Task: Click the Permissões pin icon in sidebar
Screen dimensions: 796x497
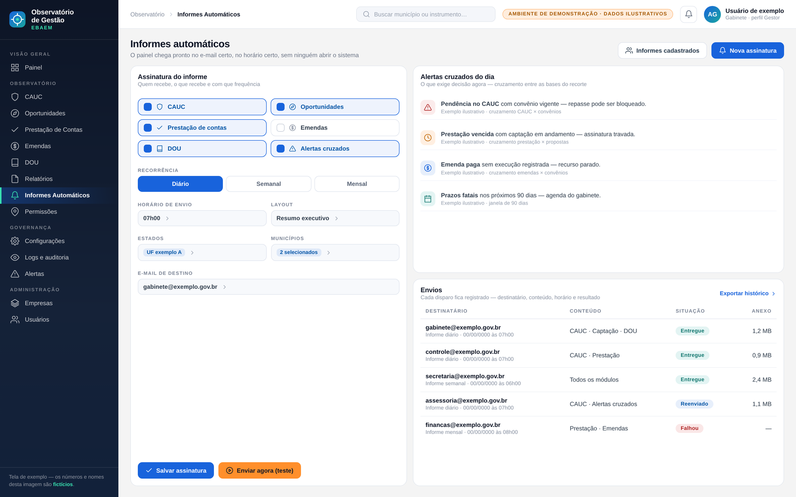Action: [x=15, y=212]
